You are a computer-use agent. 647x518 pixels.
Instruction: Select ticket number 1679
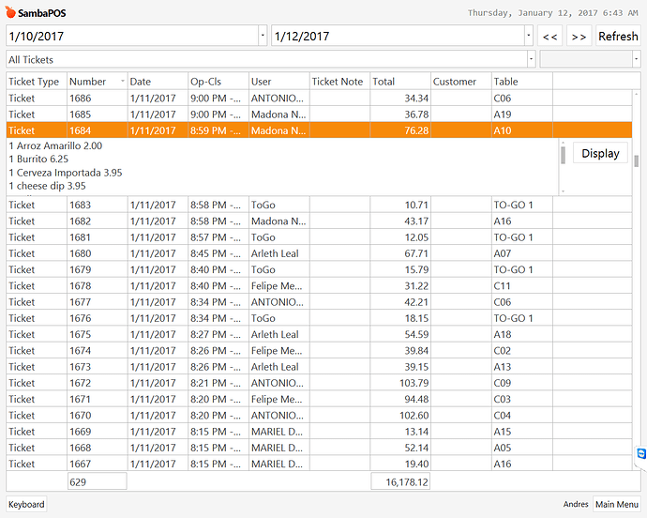(x=80, y=269)
